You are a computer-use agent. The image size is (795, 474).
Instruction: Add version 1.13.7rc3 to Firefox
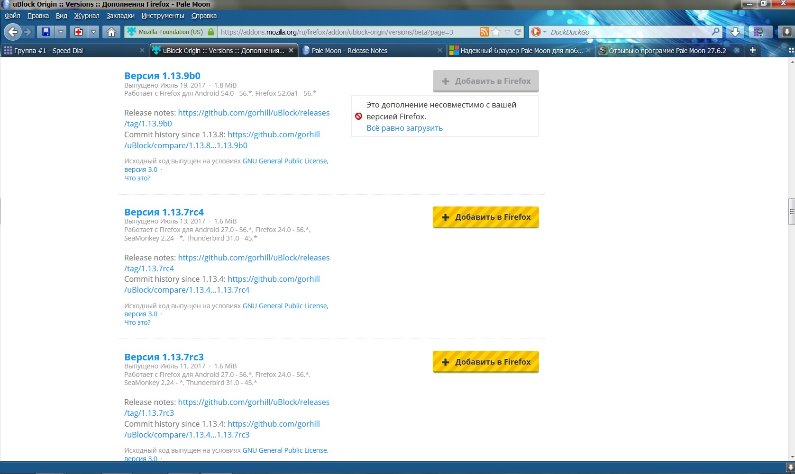(x=485, y=362)
